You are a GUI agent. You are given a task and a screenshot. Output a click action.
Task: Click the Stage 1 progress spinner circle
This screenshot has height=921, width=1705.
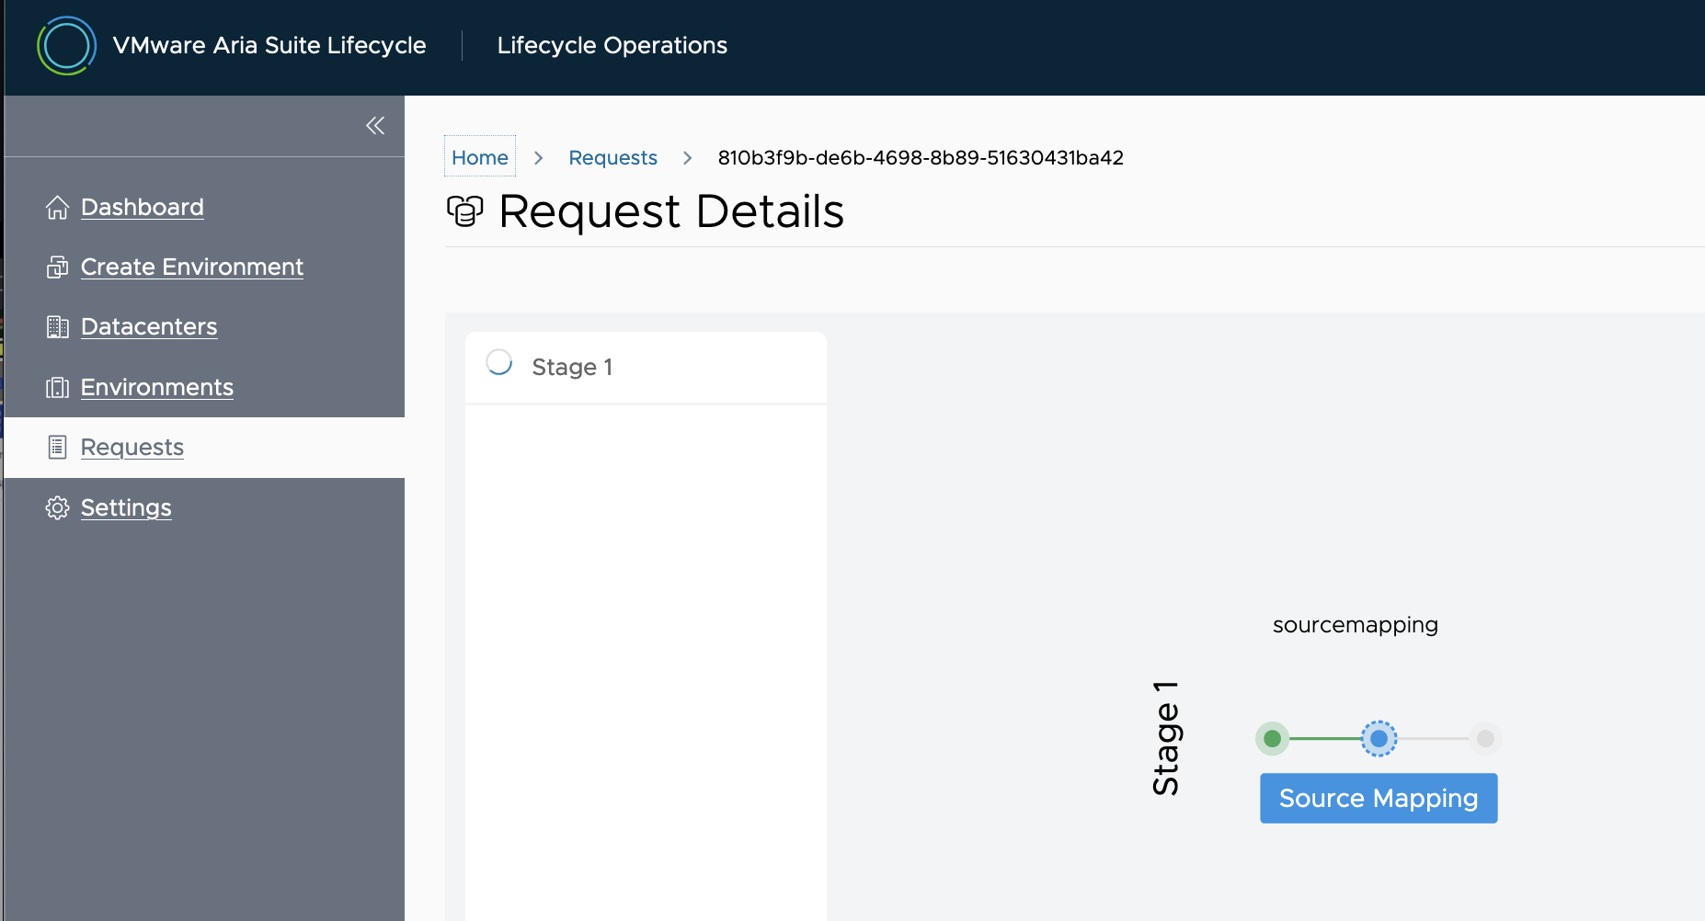498,364
